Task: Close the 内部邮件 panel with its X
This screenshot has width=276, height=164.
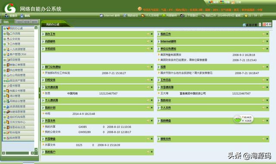Action: [152, 41]
